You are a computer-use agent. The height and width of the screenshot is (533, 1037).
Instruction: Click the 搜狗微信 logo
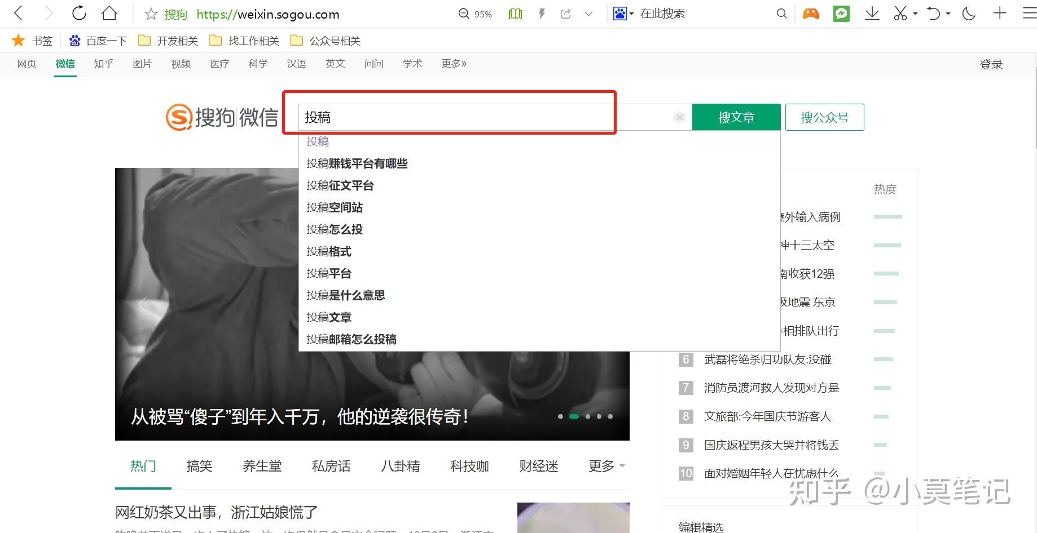[222, 117]
